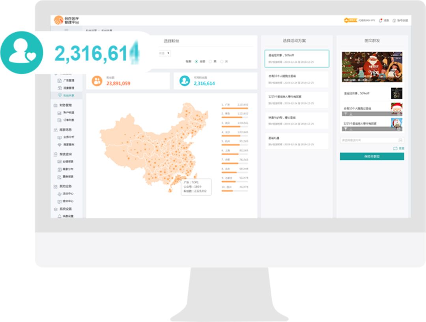This screenshot has width=426, height=322.
Task: Open the 订单列表 list icon
Action: click(60, 120)
